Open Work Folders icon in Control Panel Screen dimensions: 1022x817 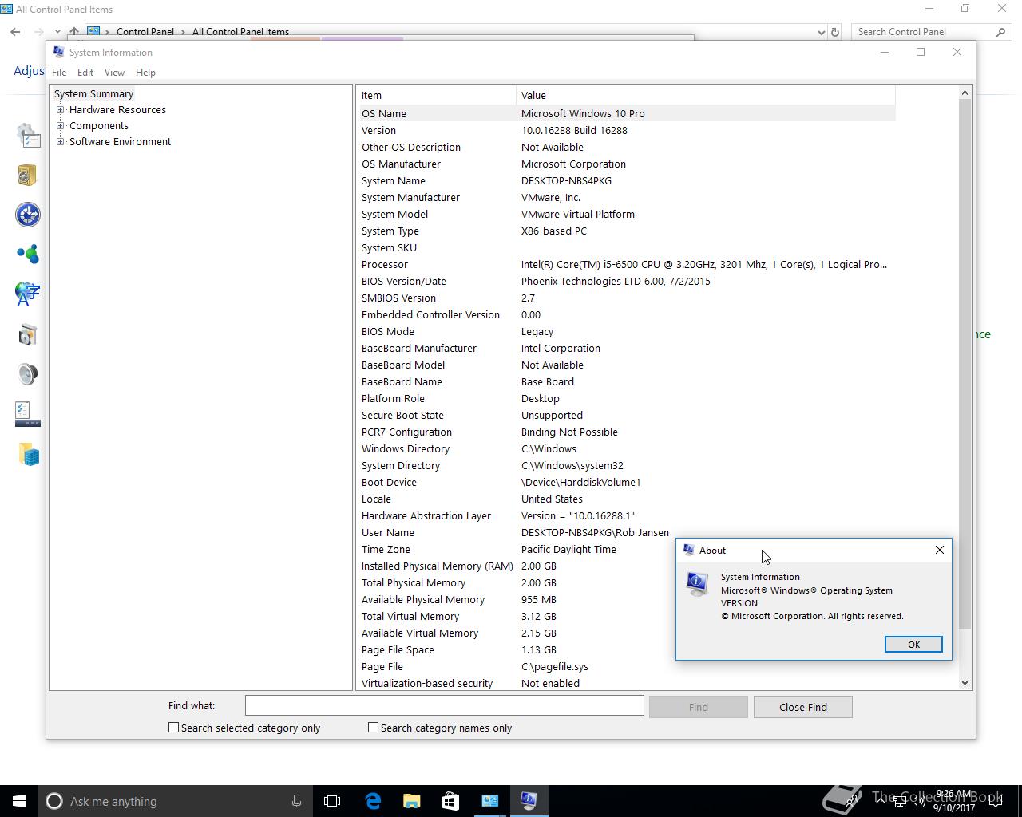tap(29, 455)
